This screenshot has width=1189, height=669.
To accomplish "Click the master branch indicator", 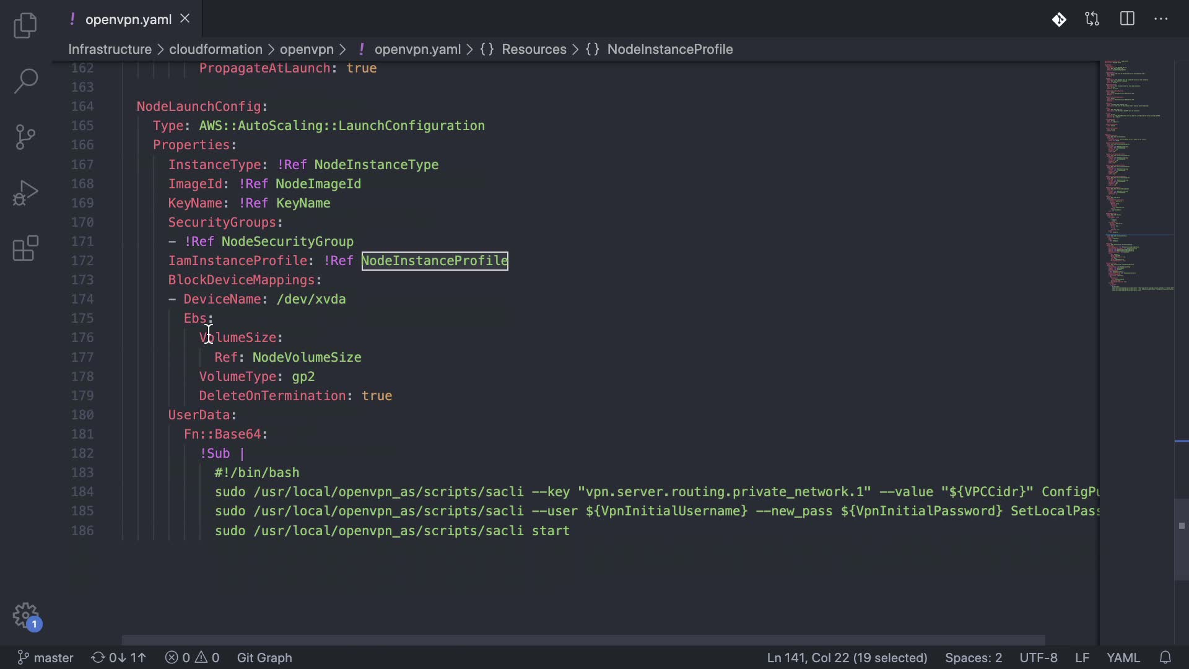I will coord(46,657).
